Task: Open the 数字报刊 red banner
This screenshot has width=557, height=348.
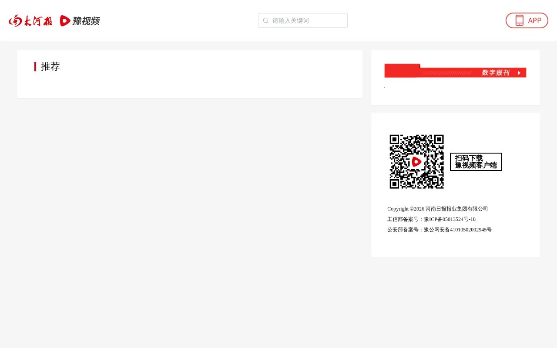Action: [455, 71]
